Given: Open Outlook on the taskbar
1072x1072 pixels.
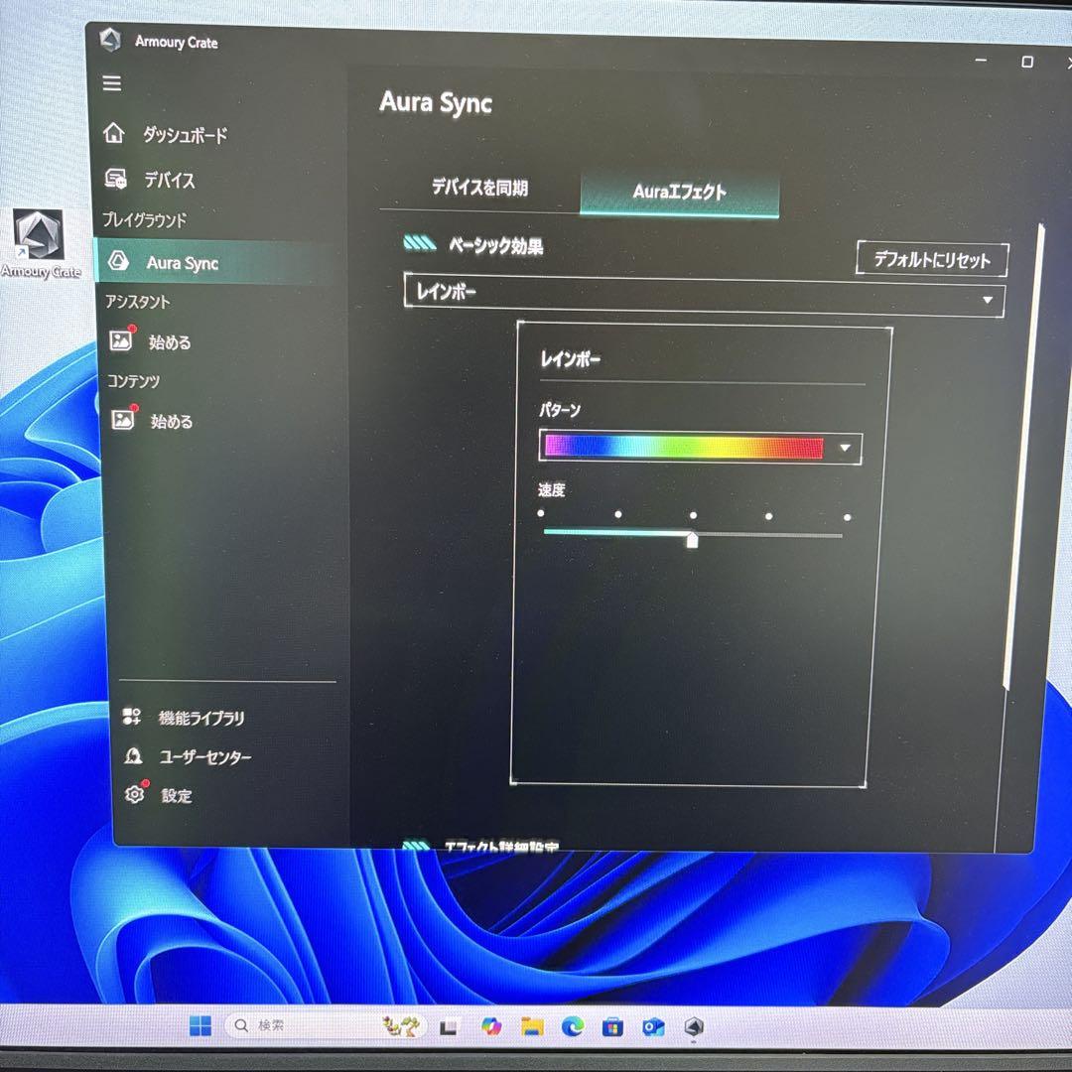Looking at the screenshot, I should (653, 1027).
